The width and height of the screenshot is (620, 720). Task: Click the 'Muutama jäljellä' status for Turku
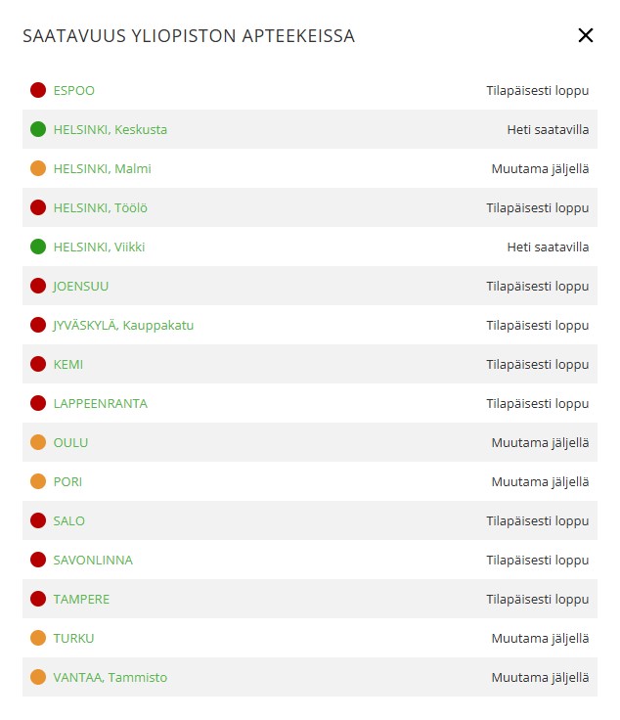click(x=540, y=638)
